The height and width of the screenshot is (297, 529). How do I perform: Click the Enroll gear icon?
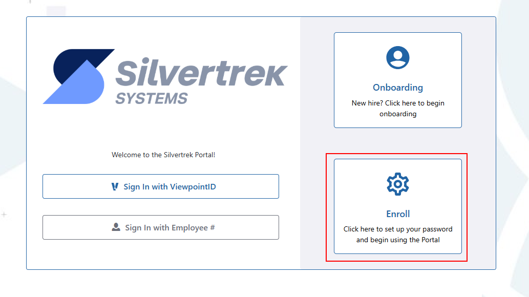coord(398,184)
